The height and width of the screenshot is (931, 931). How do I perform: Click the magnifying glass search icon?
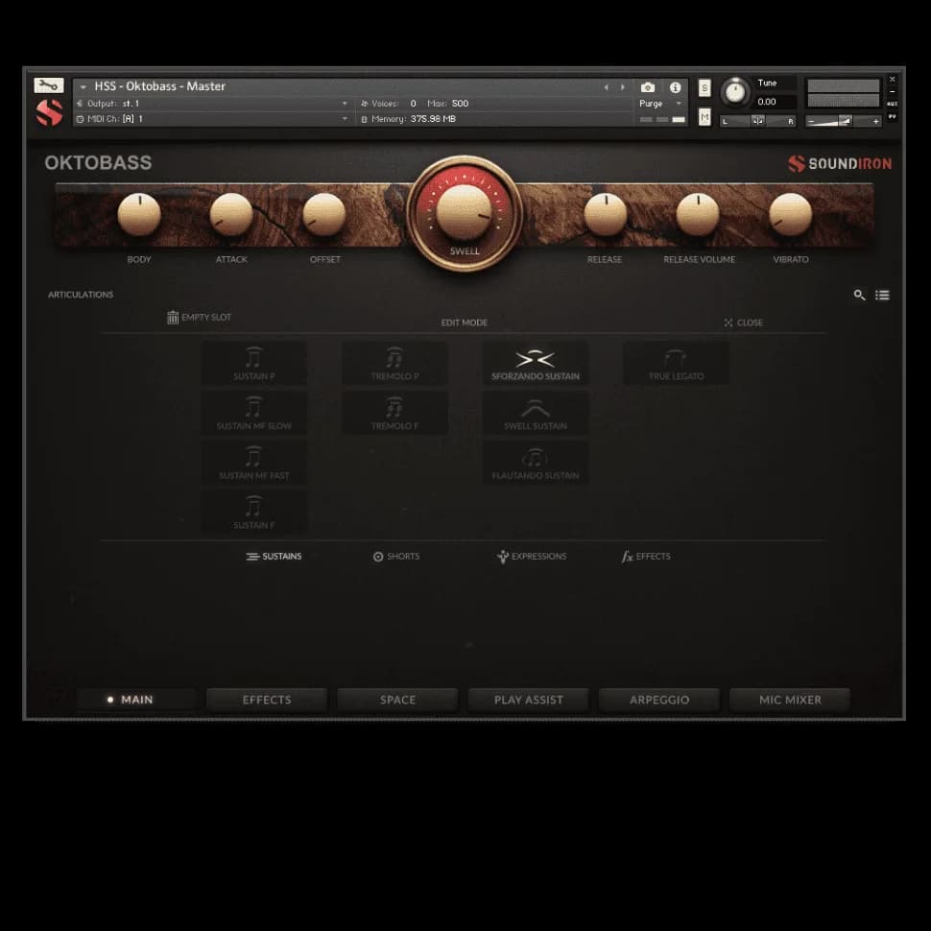tap(859, 295)
